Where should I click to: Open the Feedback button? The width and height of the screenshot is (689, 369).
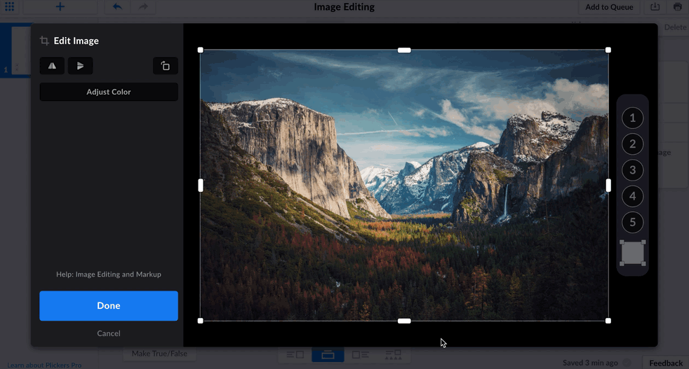pyautogui.click(x=666, y=363)
